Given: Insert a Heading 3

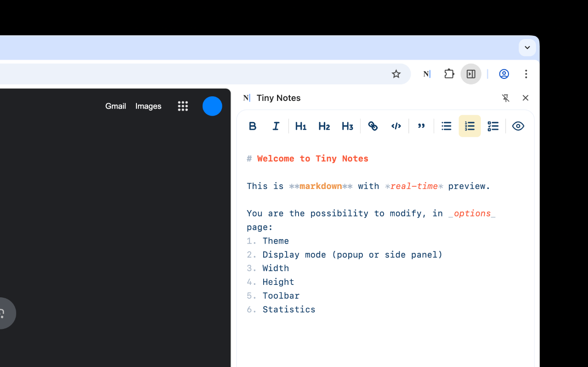Looking at the screenshot, I should coord(347,126).
